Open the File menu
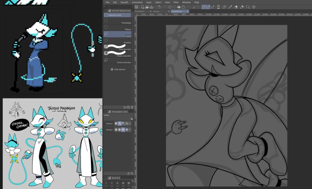The image size is (312, 189). click(x=107, y=2)
